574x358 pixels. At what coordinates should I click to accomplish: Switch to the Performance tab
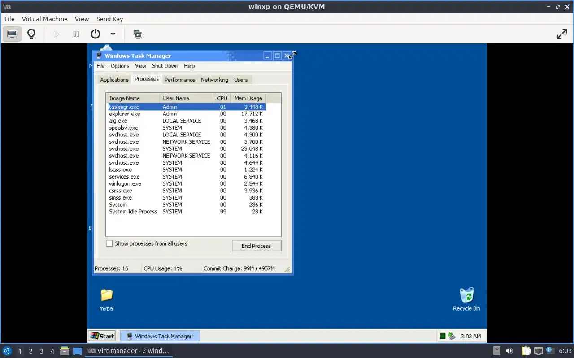point(180,80)
